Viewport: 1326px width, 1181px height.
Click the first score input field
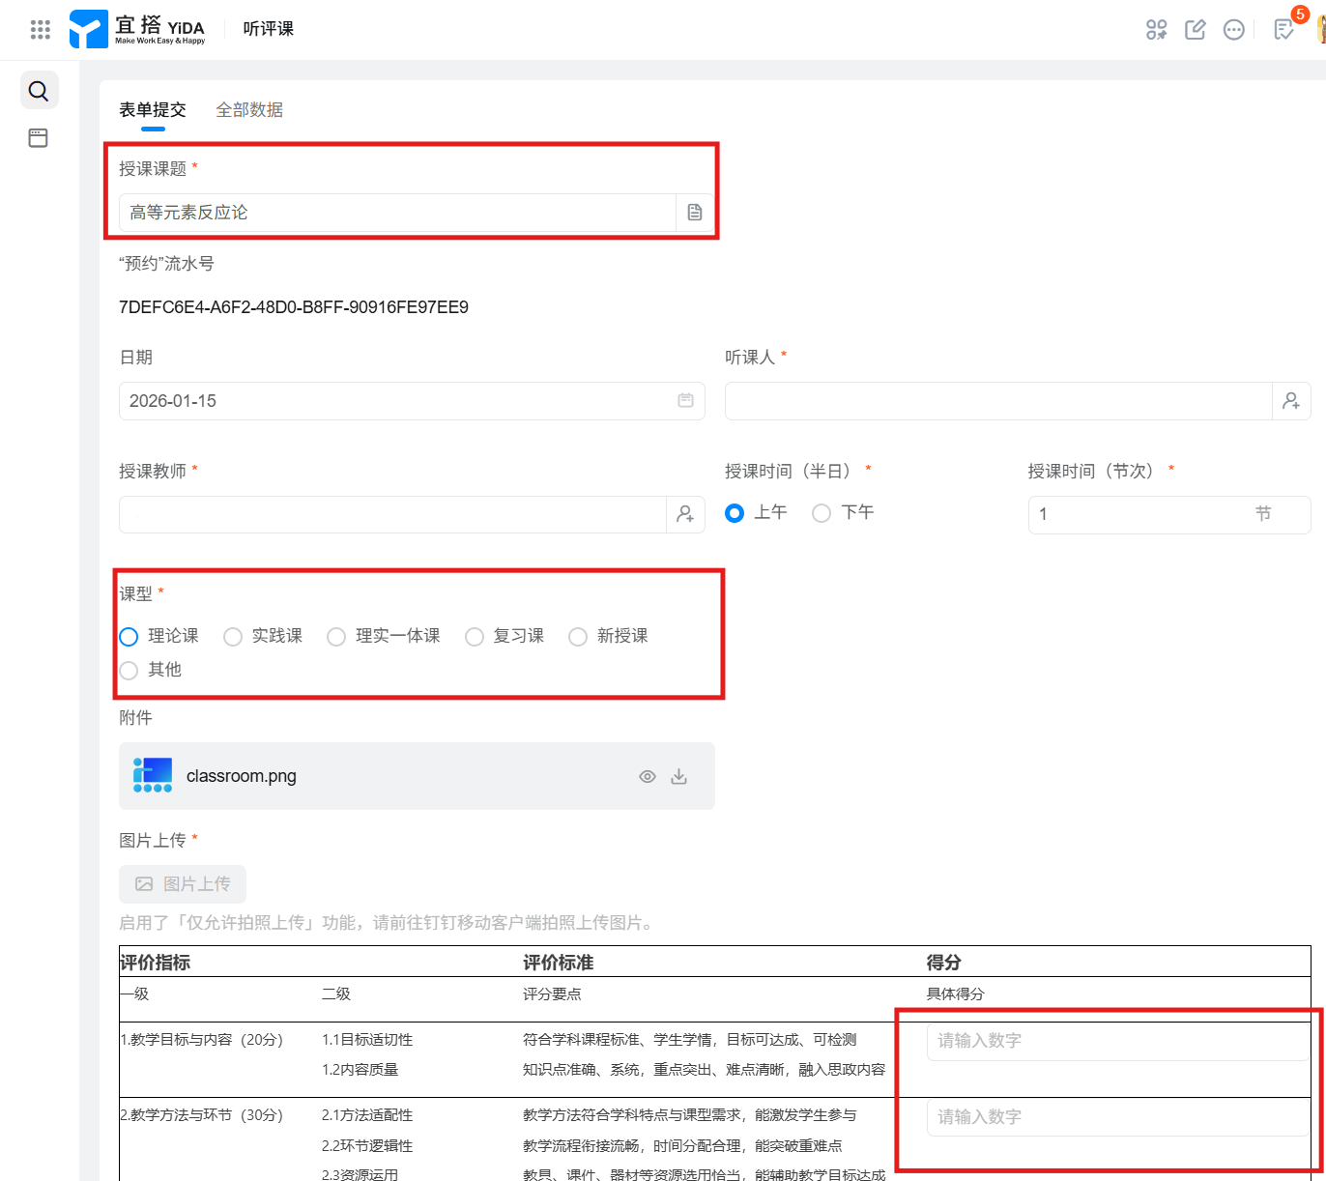(1116, 1041)
